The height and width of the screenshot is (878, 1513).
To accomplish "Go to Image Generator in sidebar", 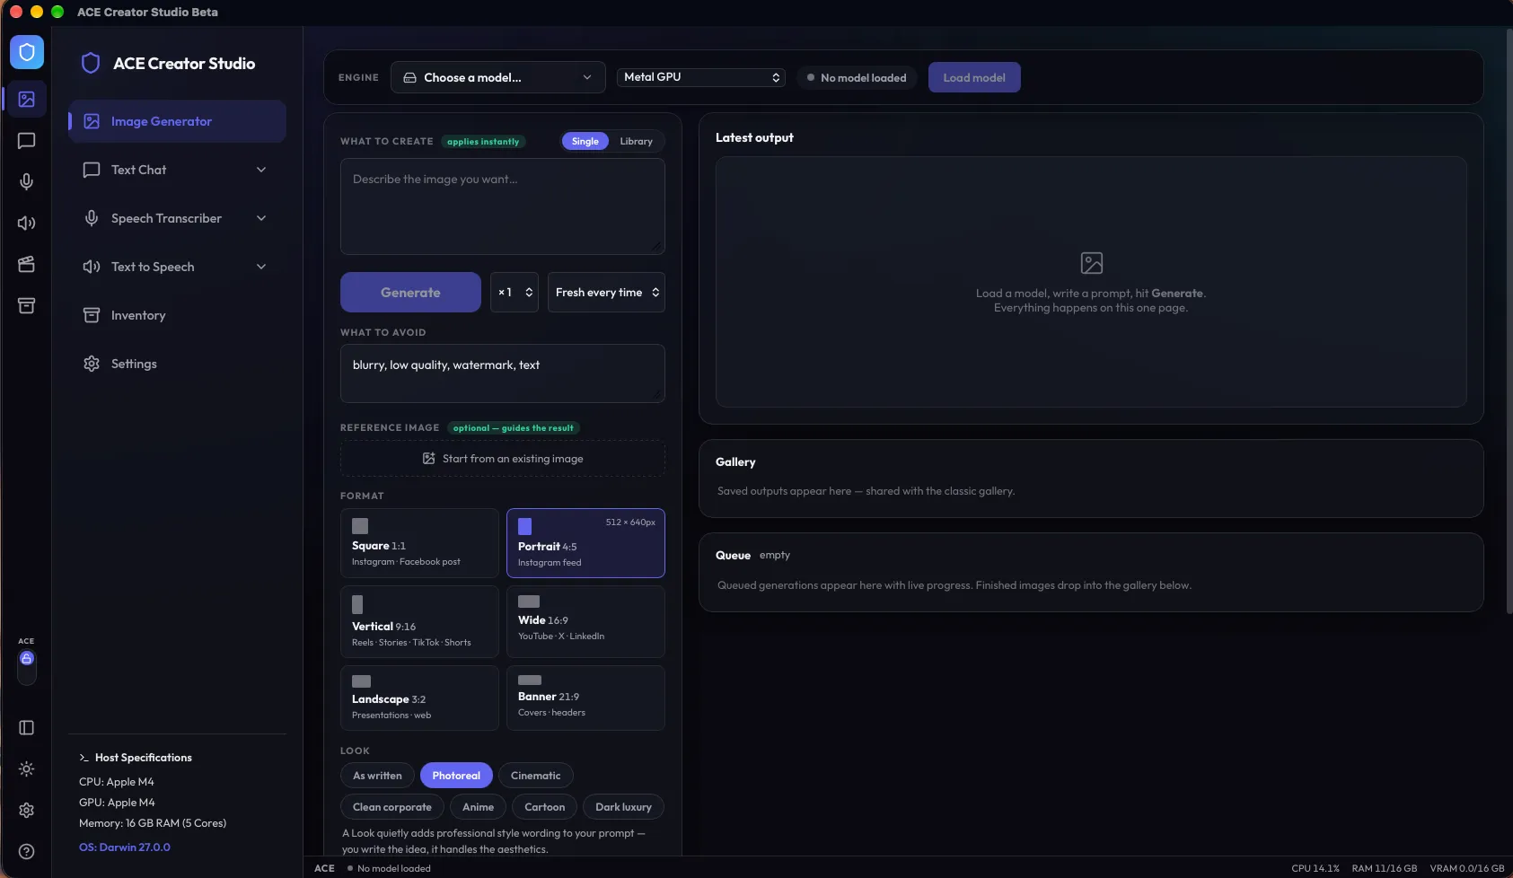I will tap(178, 121).
